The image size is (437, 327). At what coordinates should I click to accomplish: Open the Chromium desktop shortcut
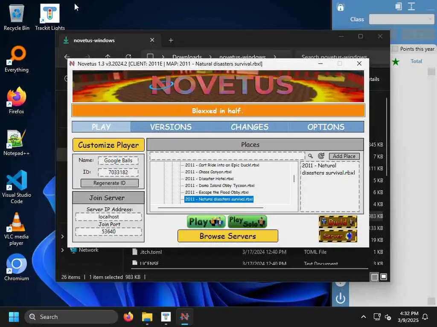17,267
